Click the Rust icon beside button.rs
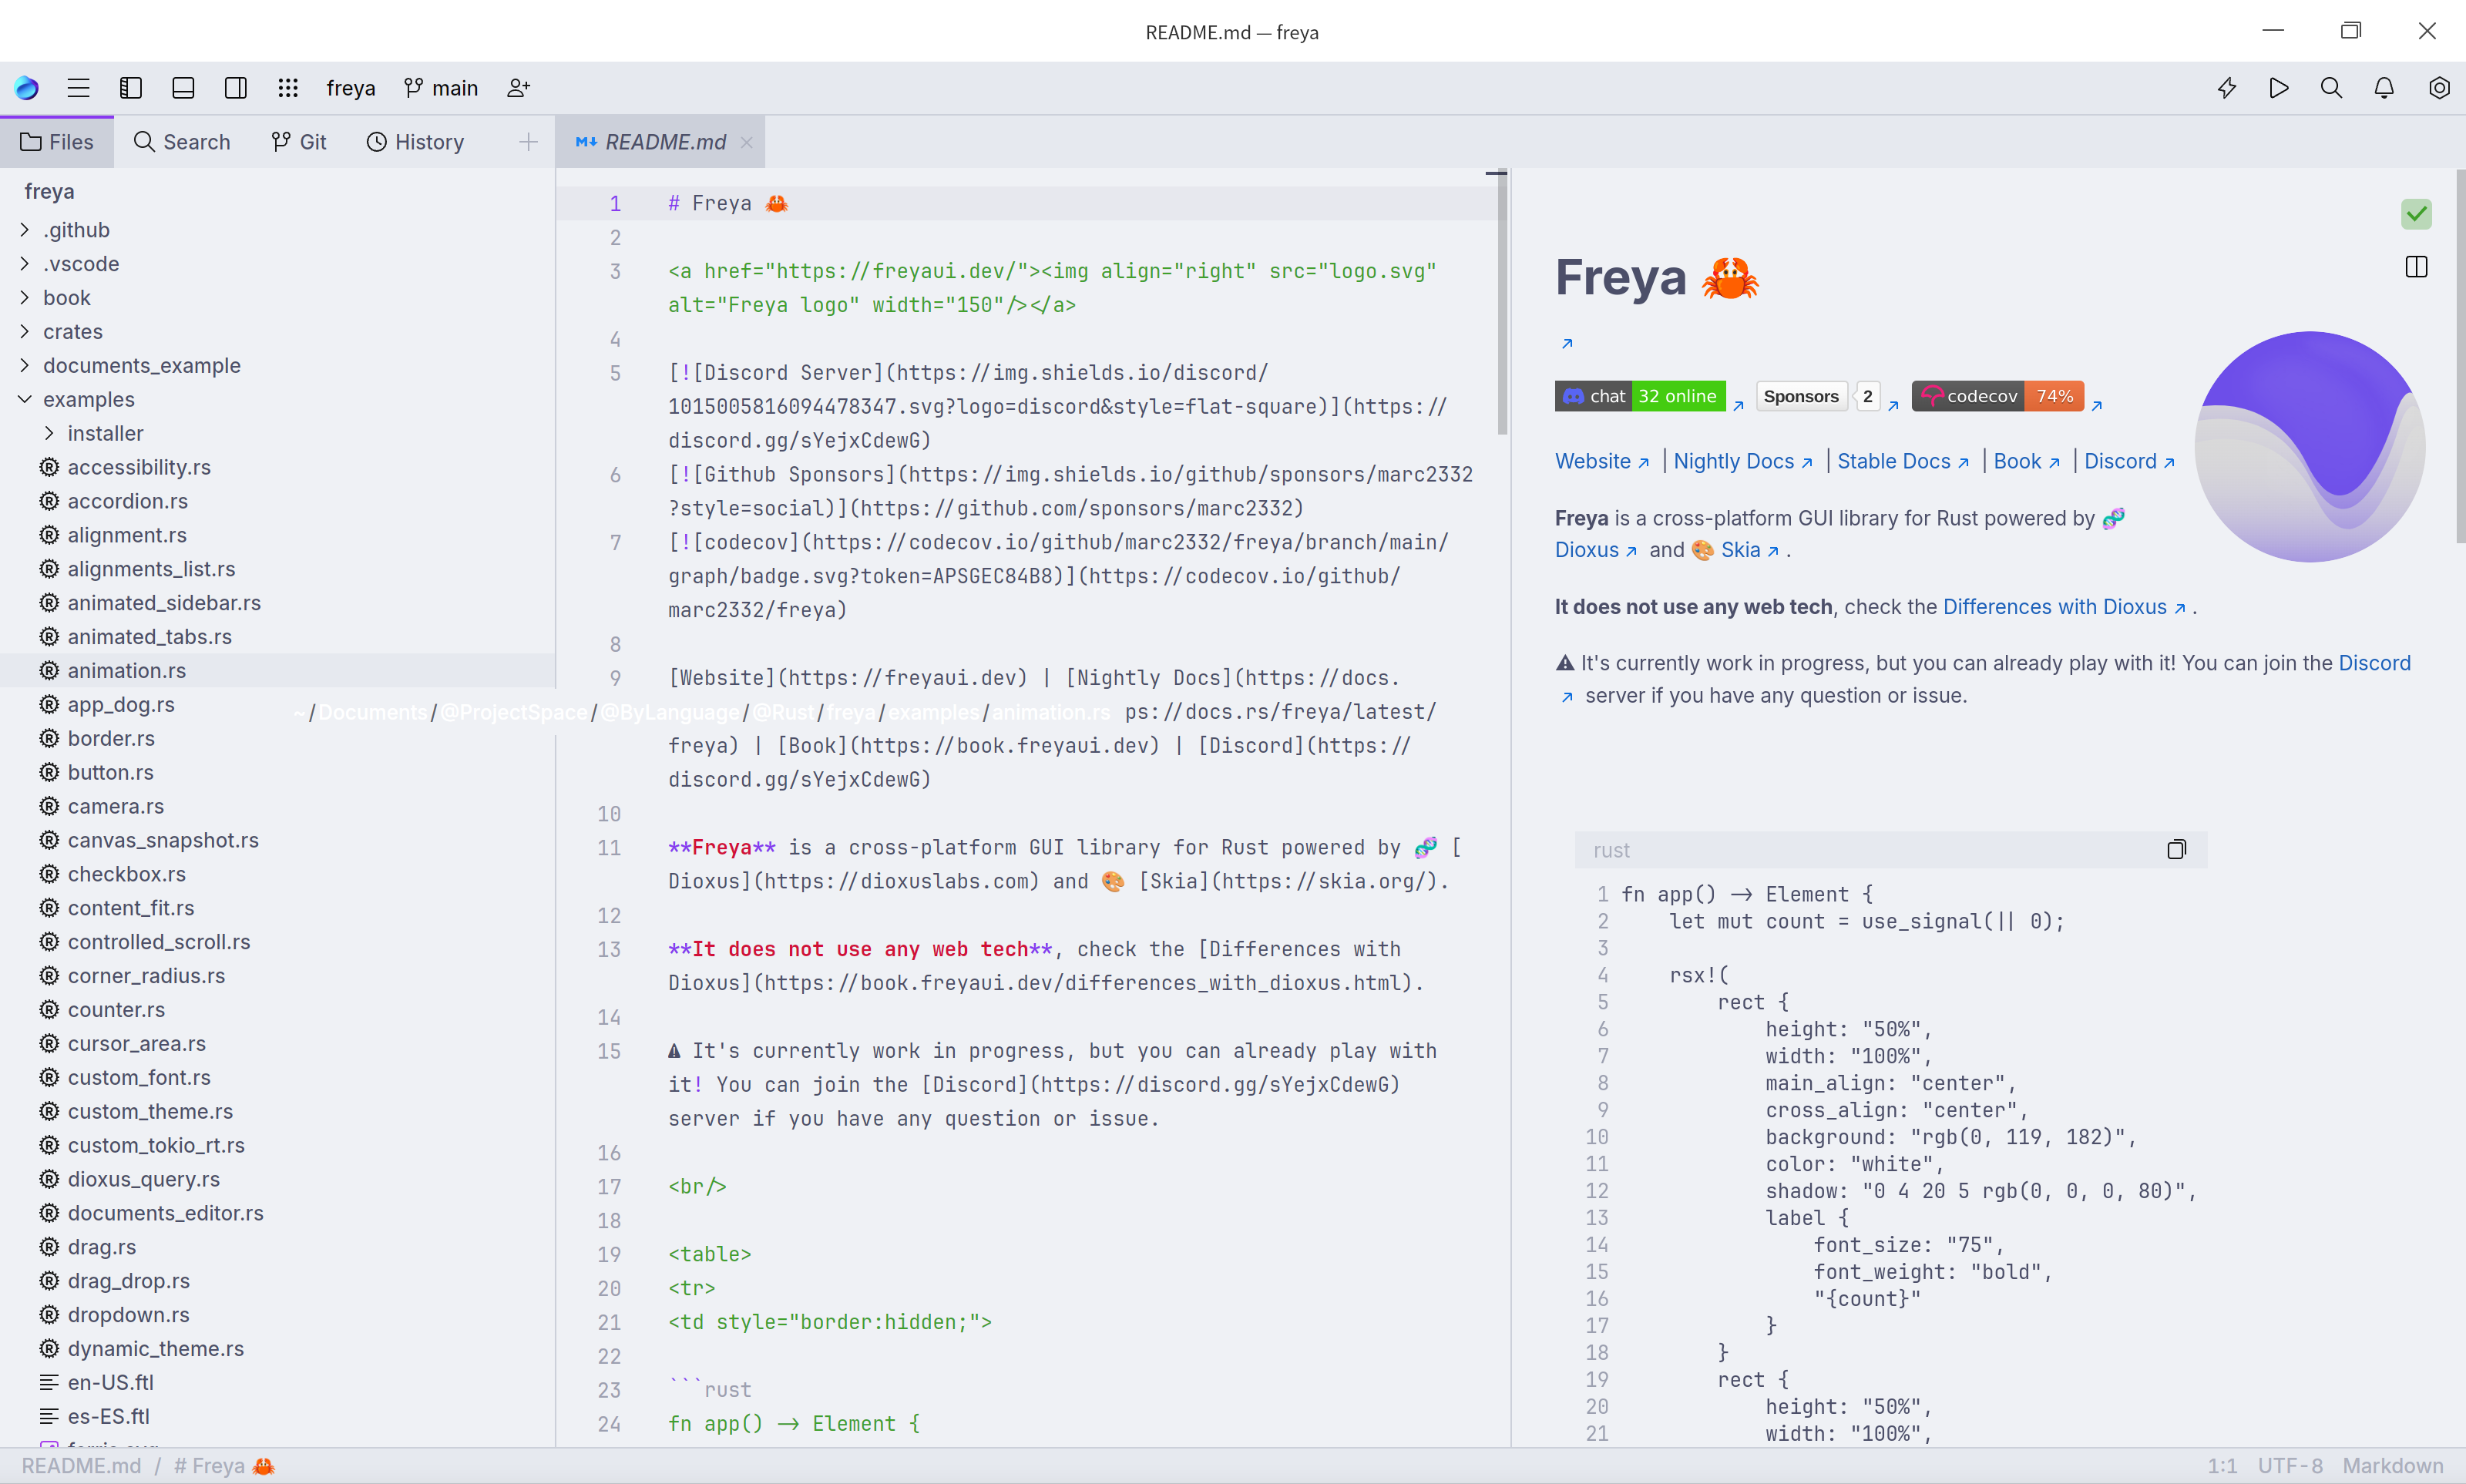 point(49,773)
